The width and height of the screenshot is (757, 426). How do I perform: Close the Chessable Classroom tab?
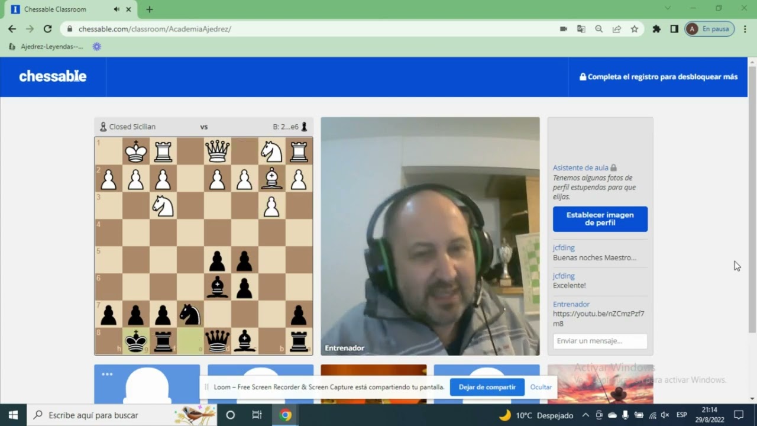point(128,9)
